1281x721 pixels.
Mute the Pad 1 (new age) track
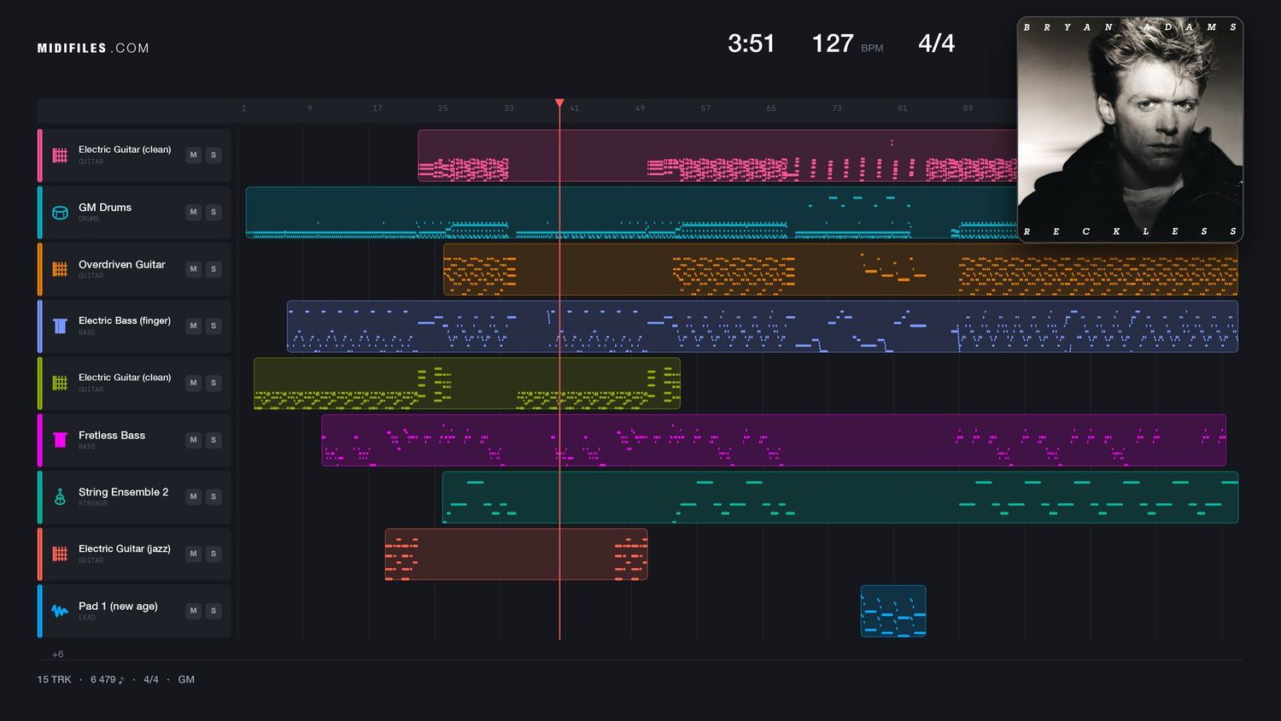pyautogui.click(x=194, y=611)
